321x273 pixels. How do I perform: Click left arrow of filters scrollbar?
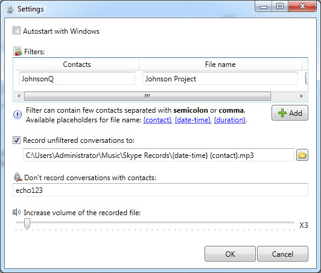click(x=19, y=96)
